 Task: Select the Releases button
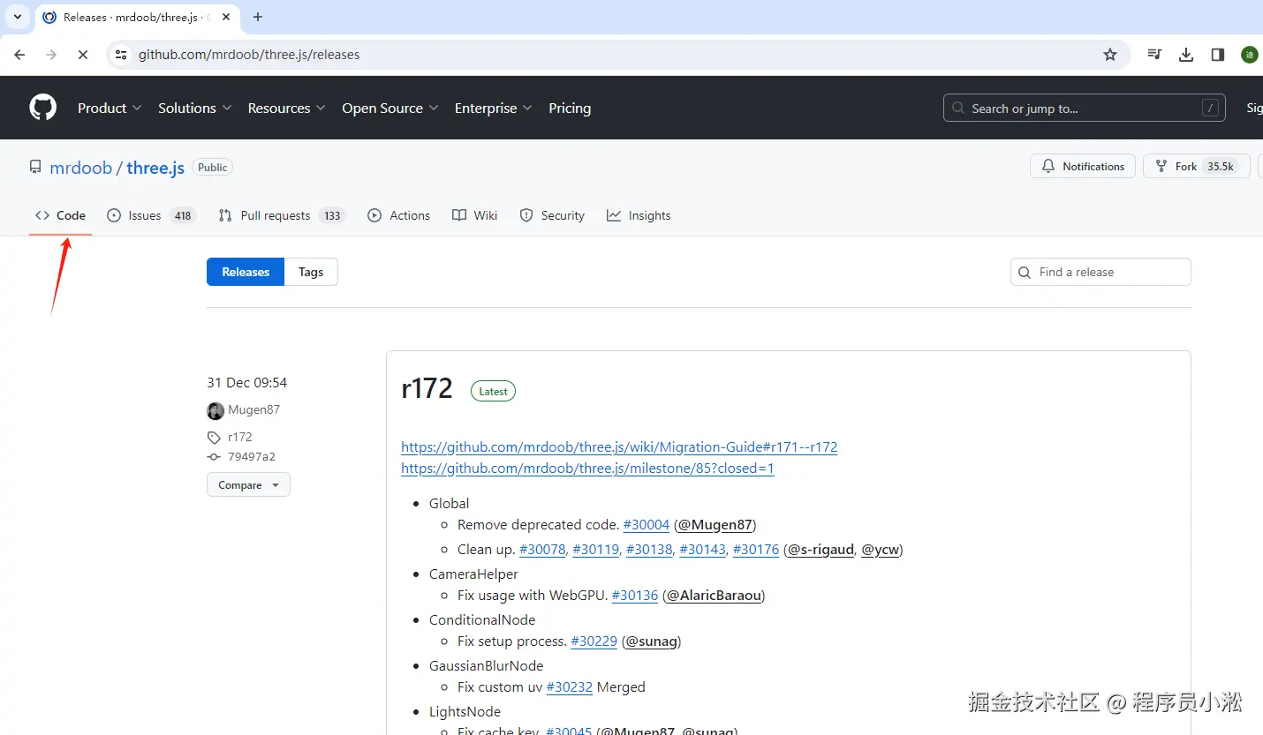tap(246, 272)
